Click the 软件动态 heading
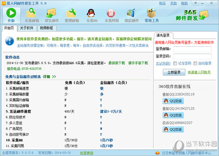 click(x=12, y=57)
